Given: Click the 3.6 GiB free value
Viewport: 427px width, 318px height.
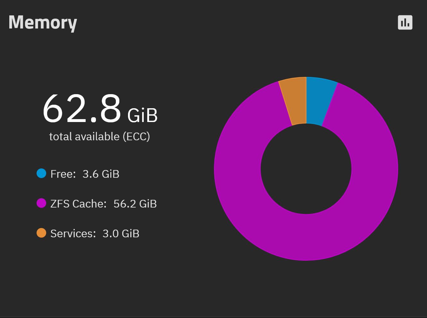Looking at the screenshot, I should [x=101, y=174].
